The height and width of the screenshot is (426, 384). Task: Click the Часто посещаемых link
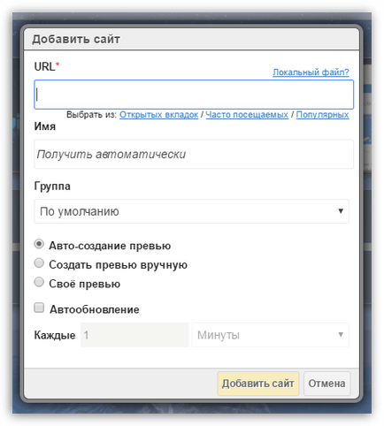pos(247,115)
